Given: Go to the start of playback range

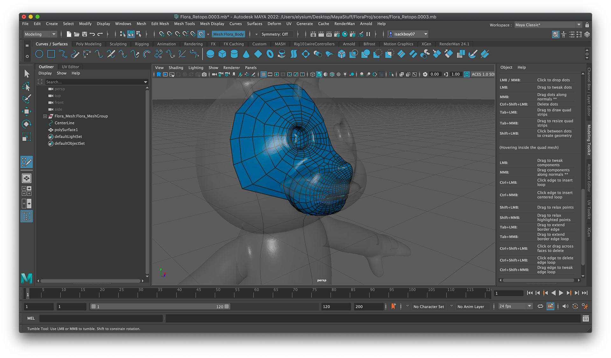Looking at the screenshot, I should click(x=530, y=293).
